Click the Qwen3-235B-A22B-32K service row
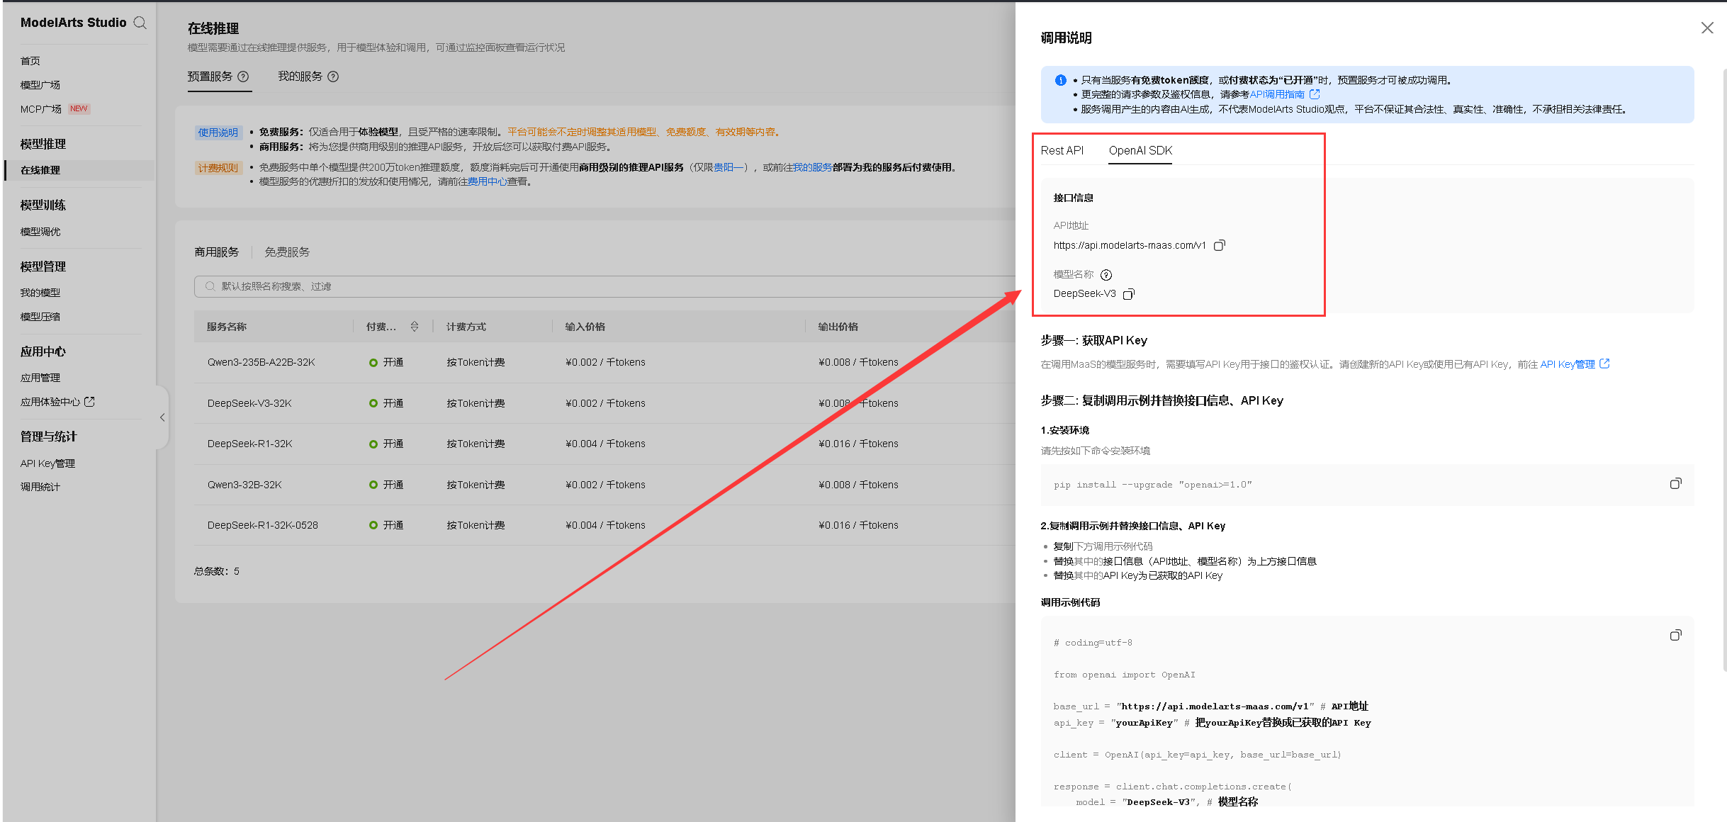This screenshot has height=822, width=1727. pyautogui.click(x=604, y=363)
